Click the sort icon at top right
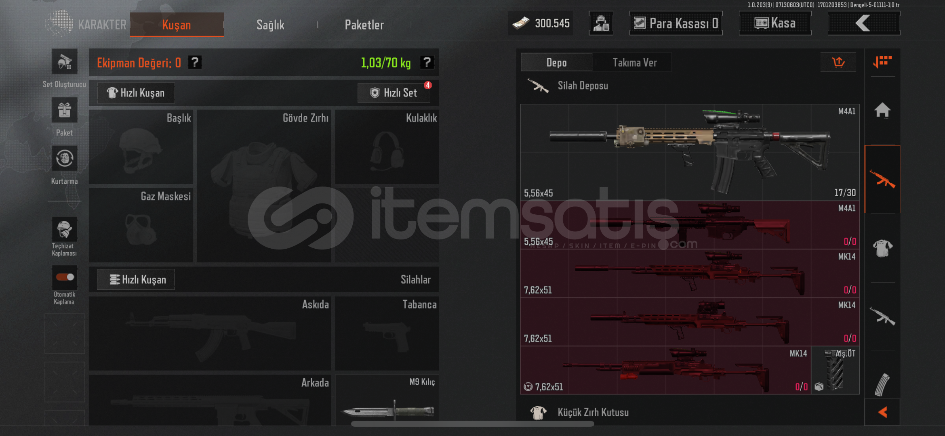The width and height of the screenshot is (945, 436). coord(882,62)
